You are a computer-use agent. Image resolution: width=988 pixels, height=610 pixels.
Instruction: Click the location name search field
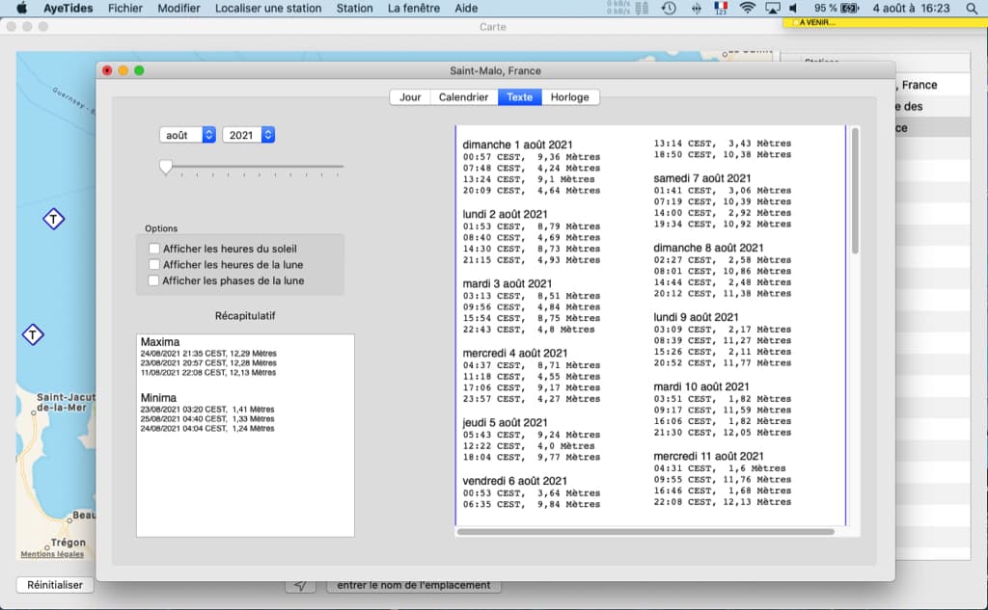click(413, 586)
